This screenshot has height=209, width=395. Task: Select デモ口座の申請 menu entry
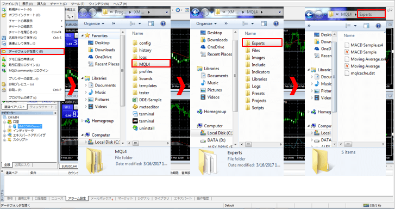(x=21, y=59)
